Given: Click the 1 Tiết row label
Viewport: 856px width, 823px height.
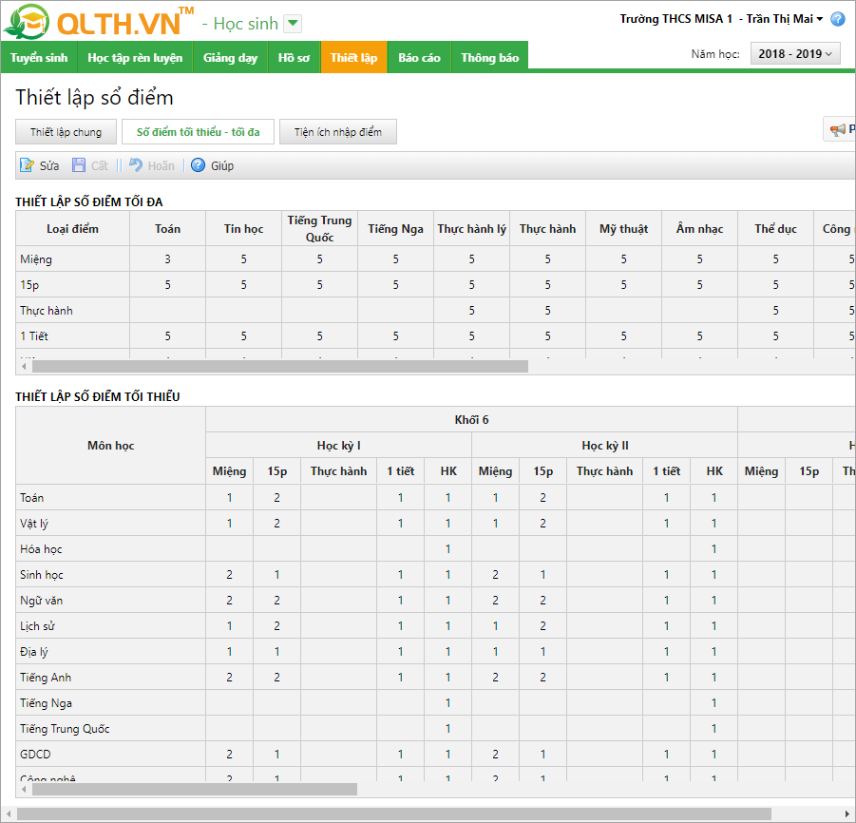Looking at the screenshot, I should point(34,335).
